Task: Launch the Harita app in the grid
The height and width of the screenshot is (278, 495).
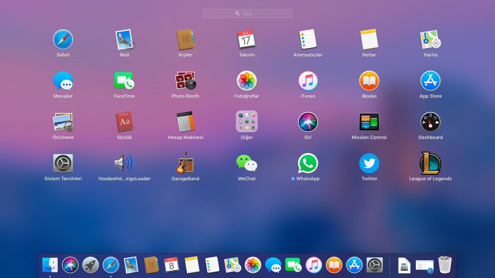Action: pos(430,40)
